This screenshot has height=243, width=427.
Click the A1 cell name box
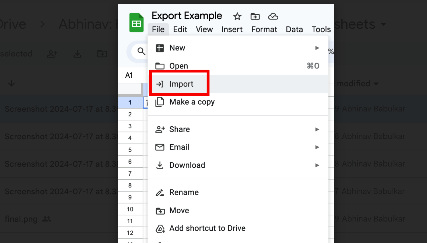tap(129, 75)
